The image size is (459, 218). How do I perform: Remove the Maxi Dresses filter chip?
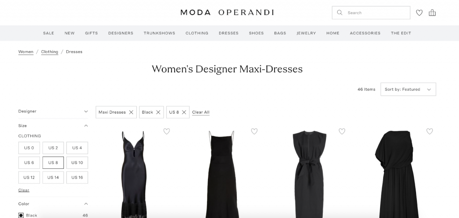pos(131,112)
